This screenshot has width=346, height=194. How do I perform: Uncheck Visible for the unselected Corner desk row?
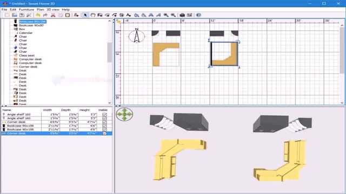104,122
